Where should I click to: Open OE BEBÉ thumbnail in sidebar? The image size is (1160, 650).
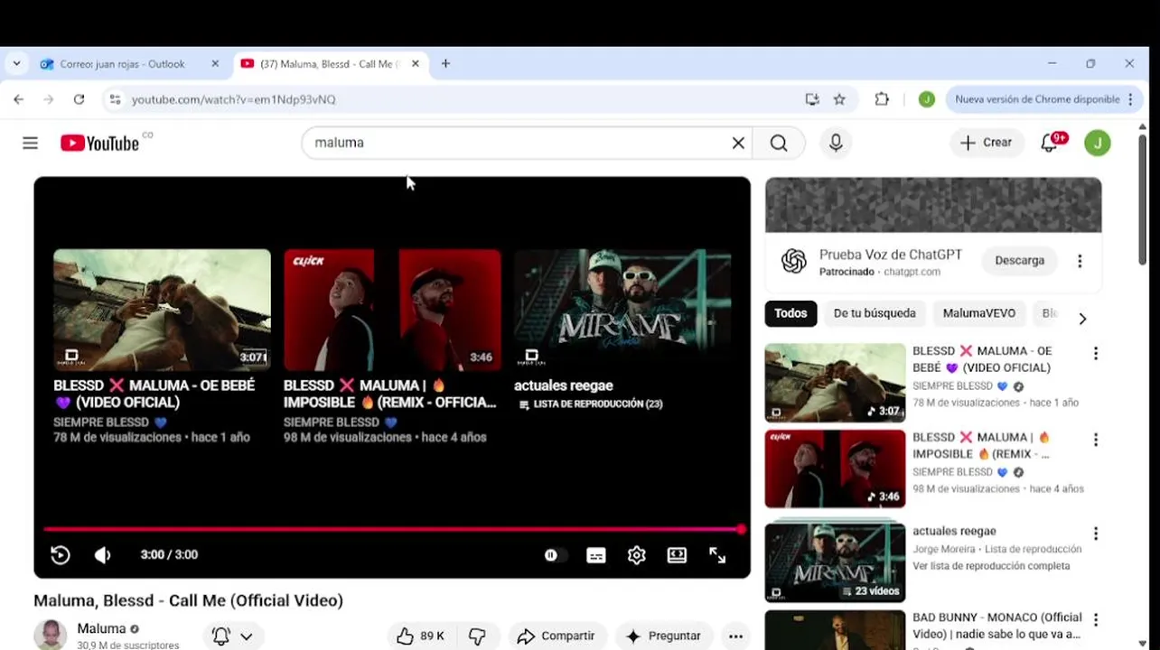835,383
